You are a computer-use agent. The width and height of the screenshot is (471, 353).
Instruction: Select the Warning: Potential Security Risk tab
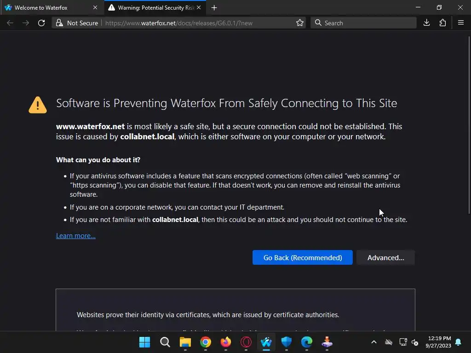(155, 7)
